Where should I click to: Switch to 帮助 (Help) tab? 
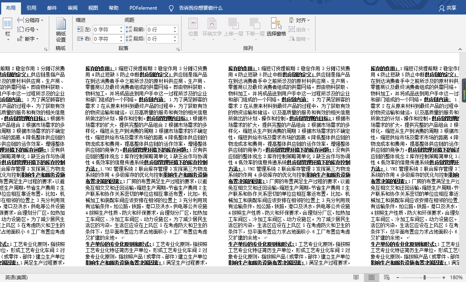113,8
